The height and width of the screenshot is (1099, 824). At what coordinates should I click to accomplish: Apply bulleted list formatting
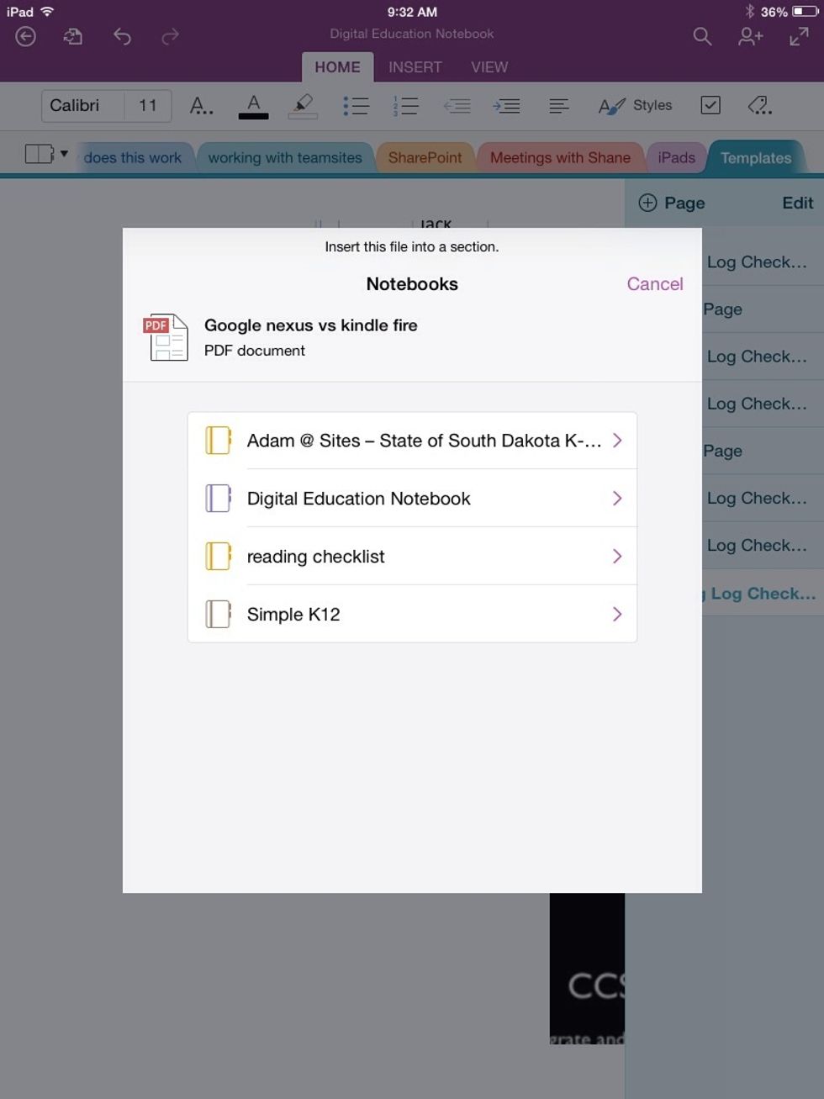tap(356, 105)
